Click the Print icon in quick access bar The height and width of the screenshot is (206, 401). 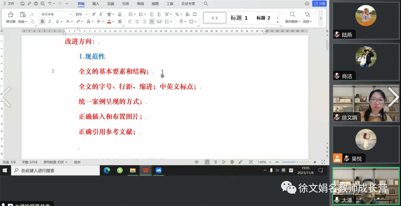pos(36,4)
